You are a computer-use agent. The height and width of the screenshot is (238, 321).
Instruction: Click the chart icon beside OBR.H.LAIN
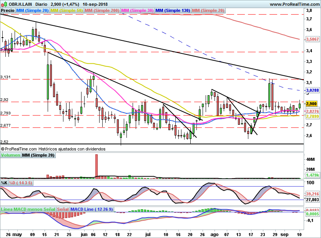[x=4, y=4]
